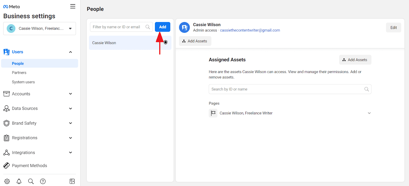
Task: Click the admin shield badge beside Cassie Wilson
Action: point(166,42)
